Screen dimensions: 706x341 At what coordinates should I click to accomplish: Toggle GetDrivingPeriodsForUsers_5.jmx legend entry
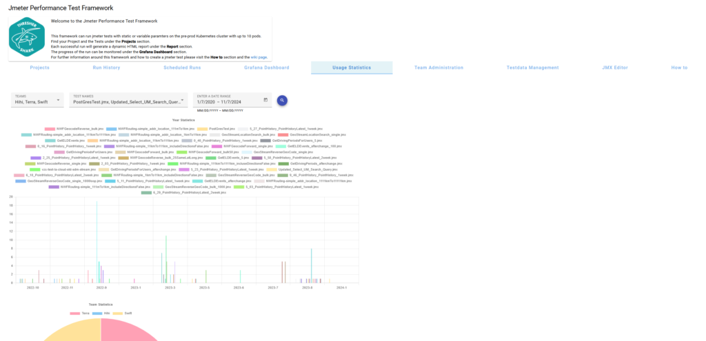pos(292,141)
